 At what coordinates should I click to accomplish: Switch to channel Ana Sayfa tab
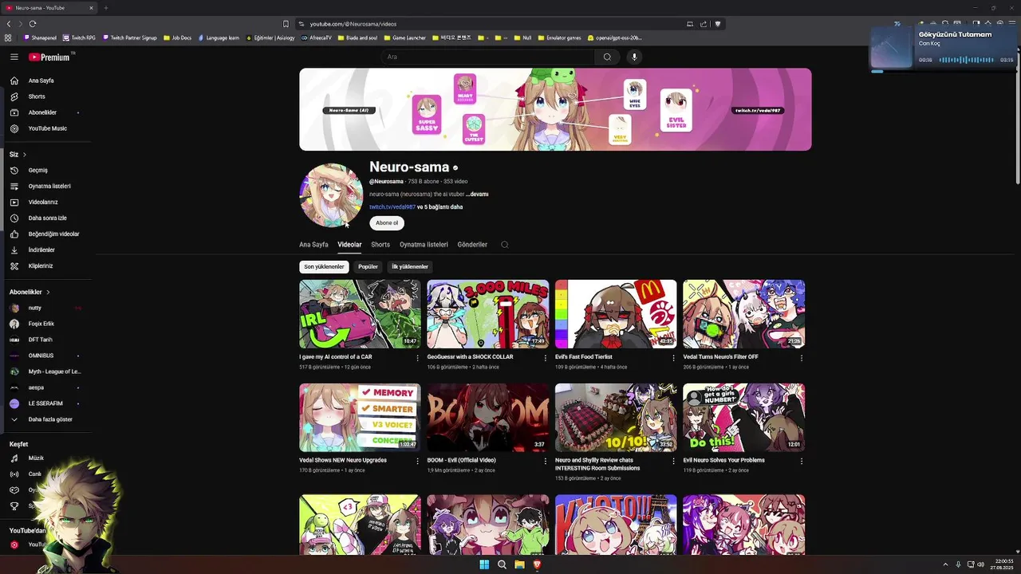click(313, 245)
